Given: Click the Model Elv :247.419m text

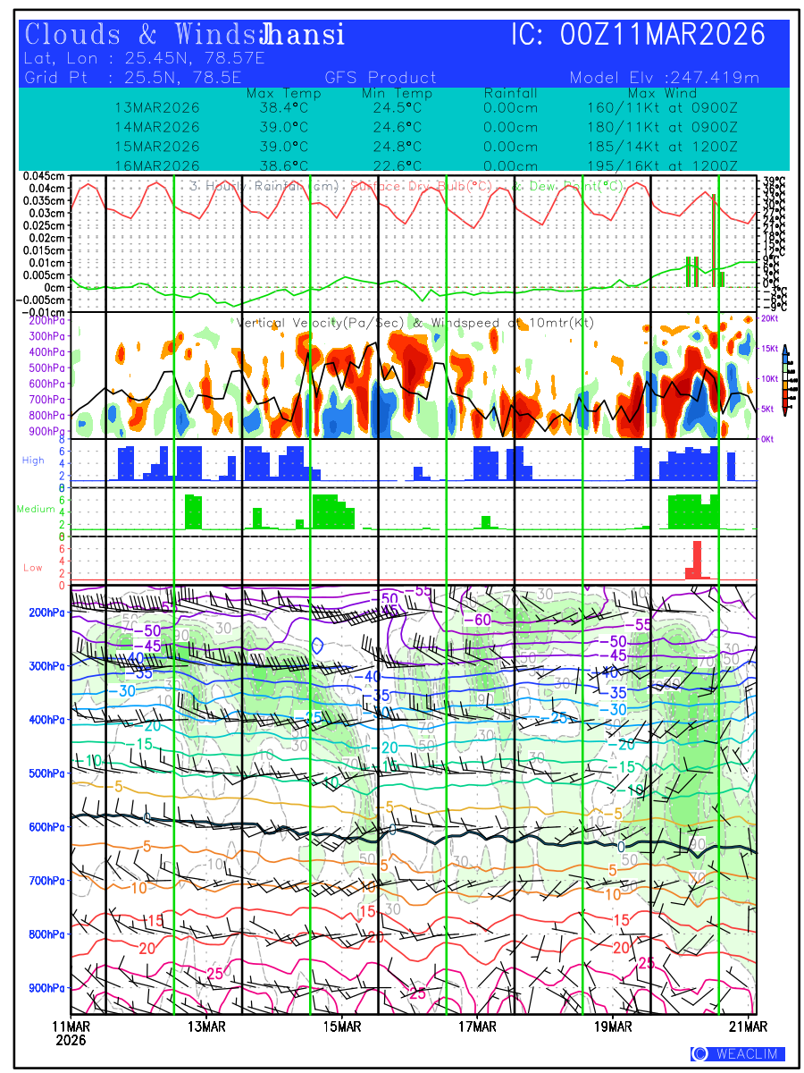Looking at the screenshot, I should [x=664, y=78].
